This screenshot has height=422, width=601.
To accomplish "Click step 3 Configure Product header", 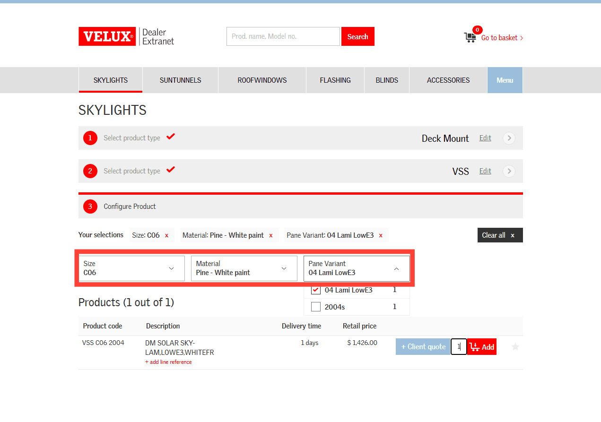I will pos(301,207).
